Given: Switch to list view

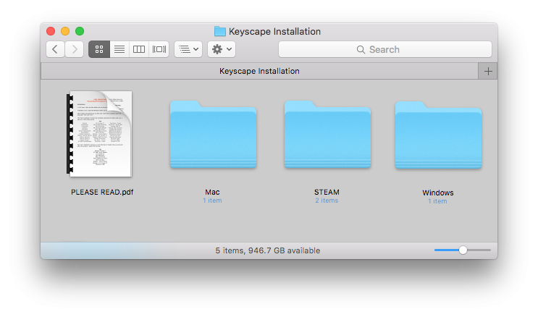Looking at the screenshot, I should point(119,49).
